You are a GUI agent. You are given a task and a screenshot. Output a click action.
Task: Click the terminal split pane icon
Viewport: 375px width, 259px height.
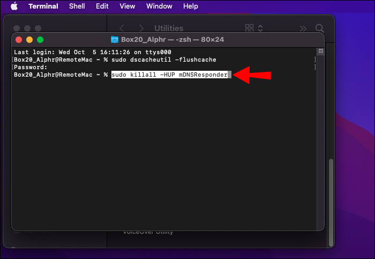point(321,51)
